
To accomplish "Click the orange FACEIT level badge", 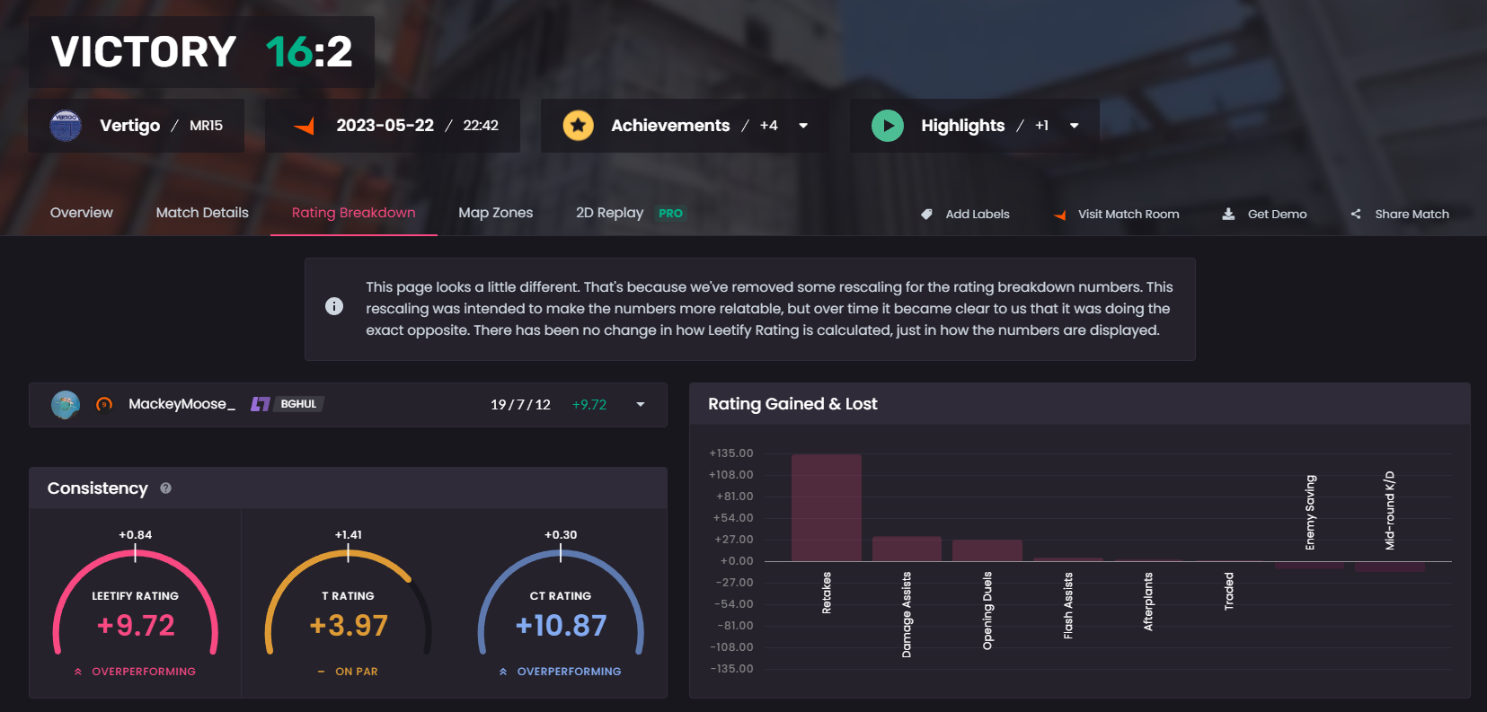I will click(104, 405).
